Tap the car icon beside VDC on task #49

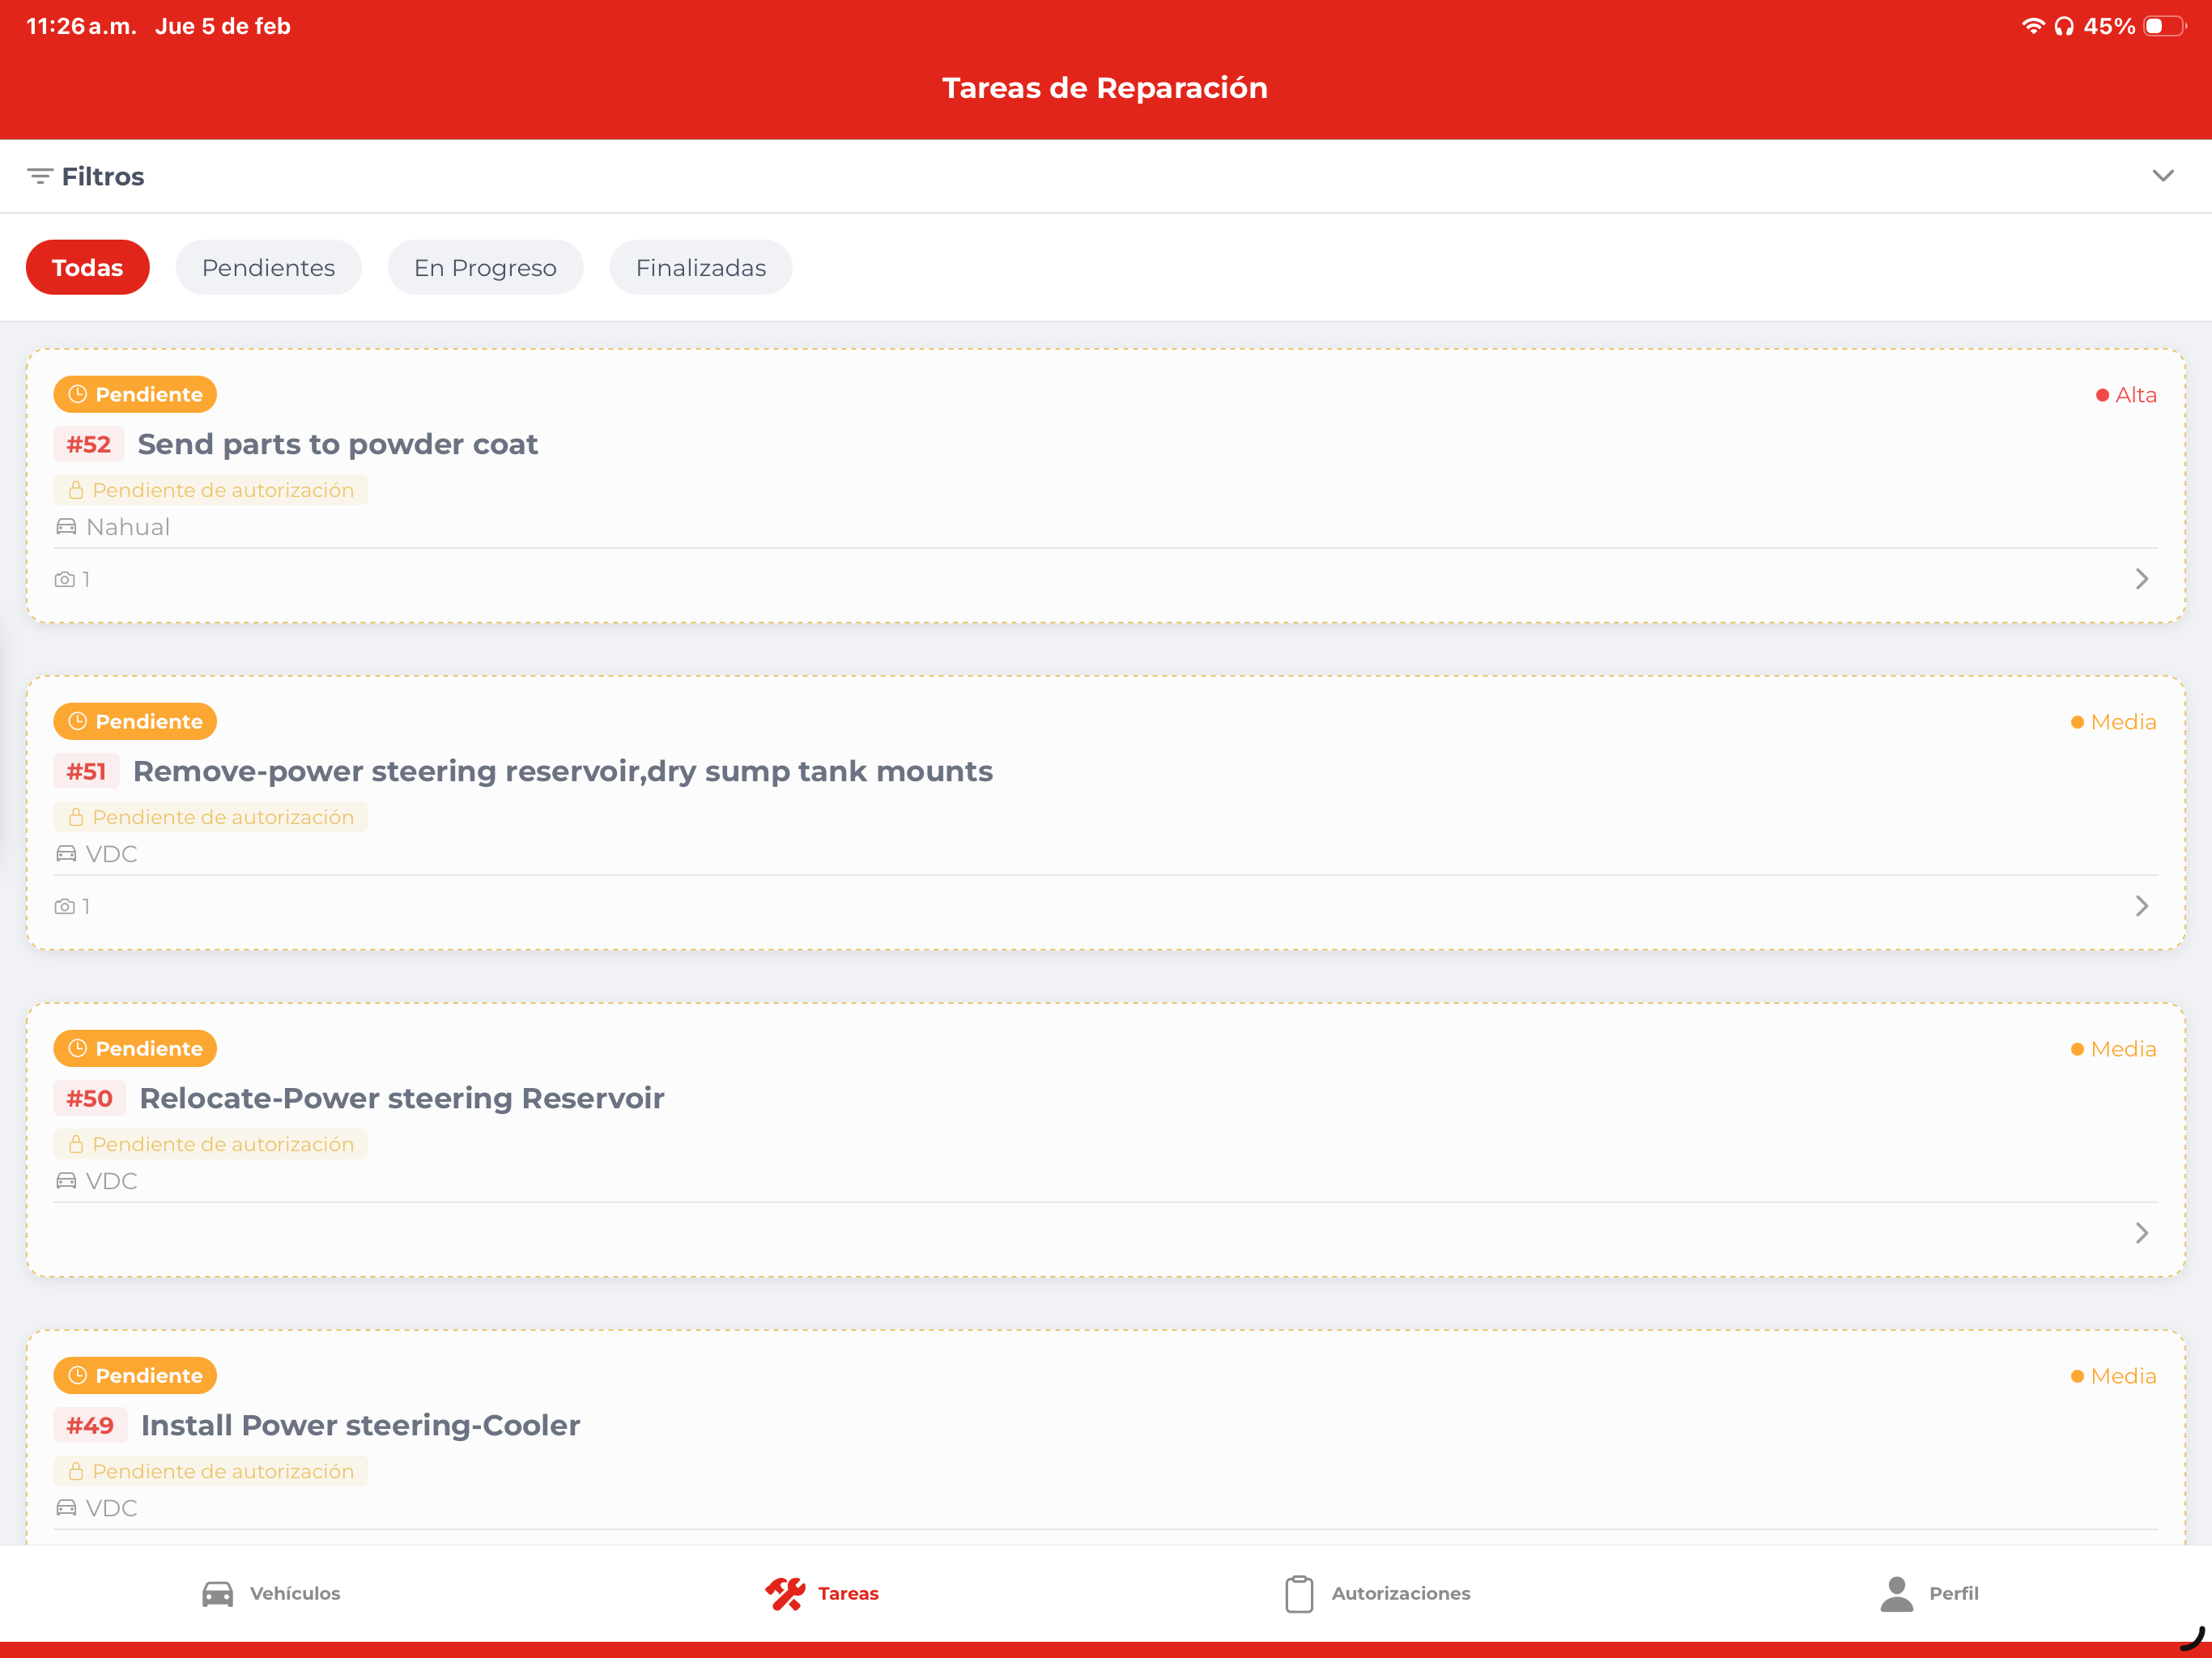[66, 1508]
